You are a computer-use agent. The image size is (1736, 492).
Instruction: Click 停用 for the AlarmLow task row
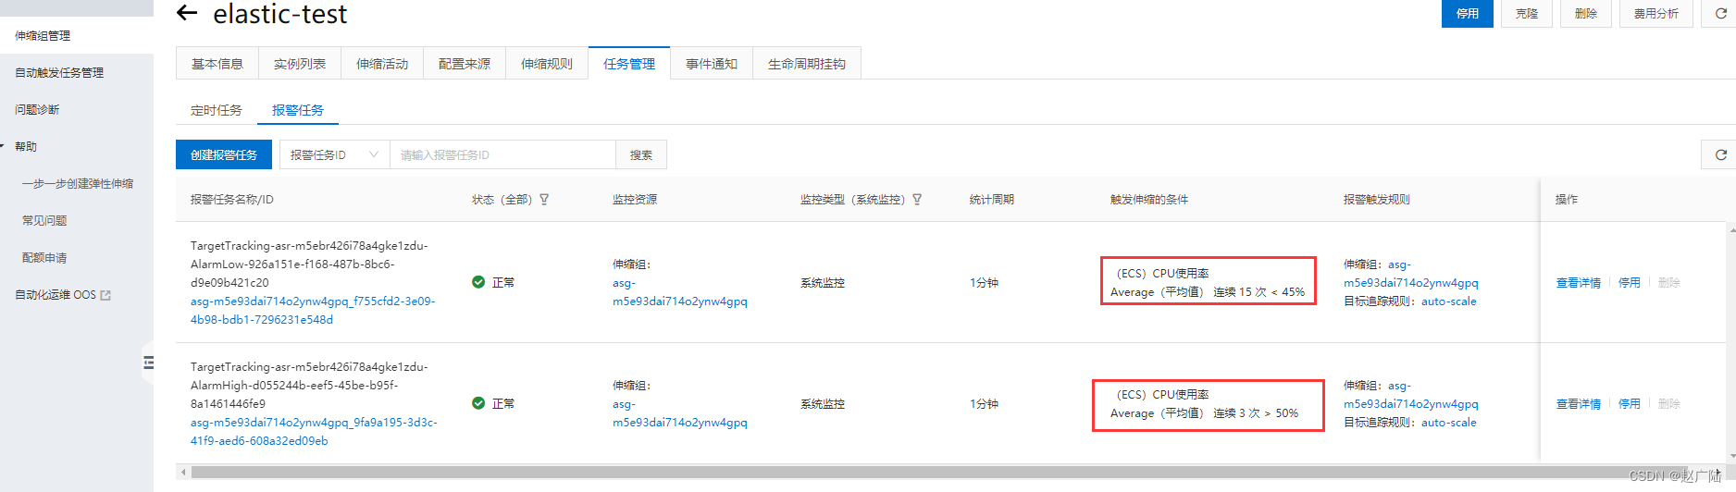click(x=1630, y=283)
